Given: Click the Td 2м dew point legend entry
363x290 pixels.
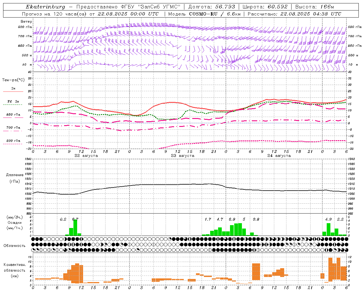Looking at the screenshot, I should [x=13, y=101].
